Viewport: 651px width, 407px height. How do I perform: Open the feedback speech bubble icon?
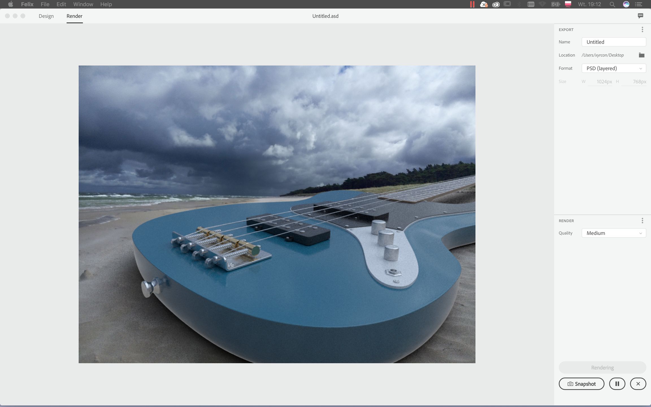[640, 16]
